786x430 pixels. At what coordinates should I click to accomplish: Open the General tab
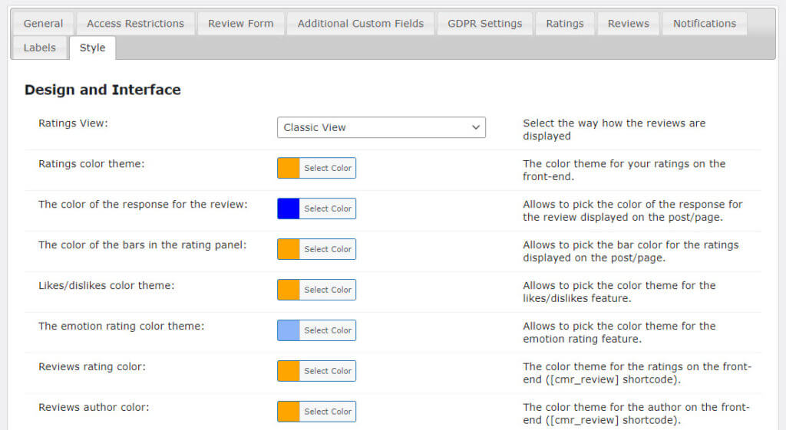(x=43, y=24)
